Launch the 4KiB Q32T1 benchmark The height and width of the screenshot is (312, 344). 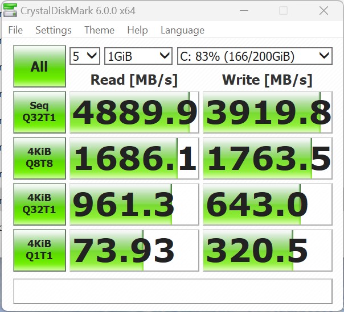(x=39, y=203)
